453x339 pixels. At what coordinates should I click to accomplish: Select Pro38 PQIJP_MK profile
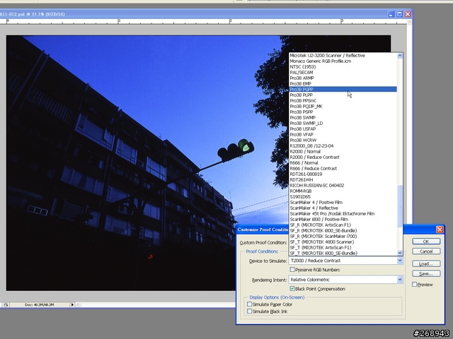click(x=343, y=107)
